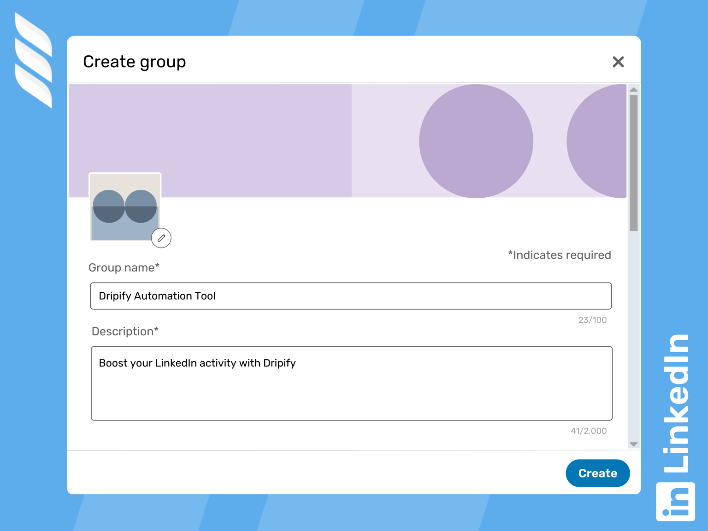
Task: Click the 23/100 character counter
Action: point(592,319)
